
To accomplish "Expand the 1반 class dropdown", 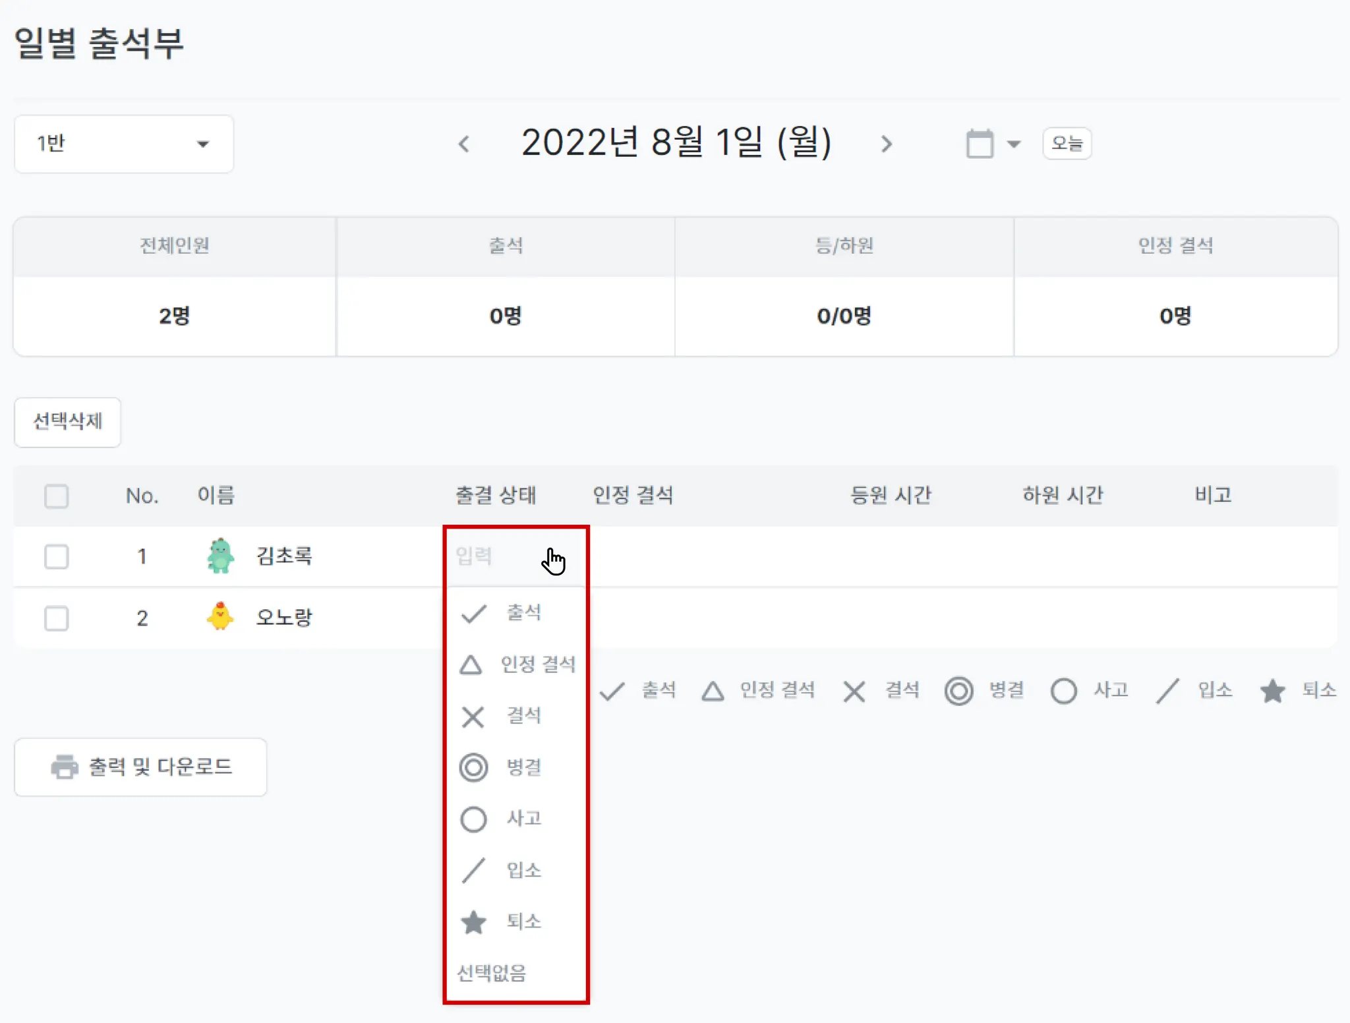I will point(124,144).
